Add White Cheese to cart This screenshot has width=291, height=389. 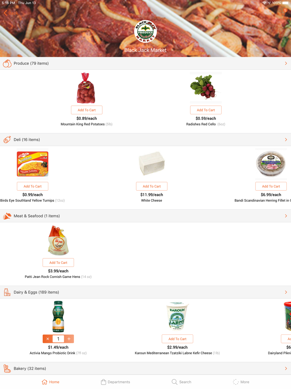click(x=152, y=186)
